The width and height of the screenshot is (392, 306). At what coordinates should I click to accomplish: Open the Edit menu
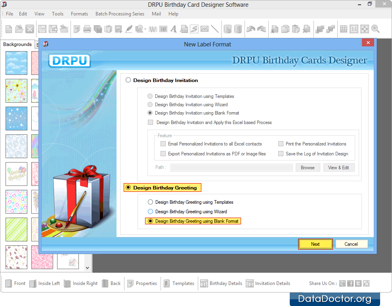(x=23, y=14)
